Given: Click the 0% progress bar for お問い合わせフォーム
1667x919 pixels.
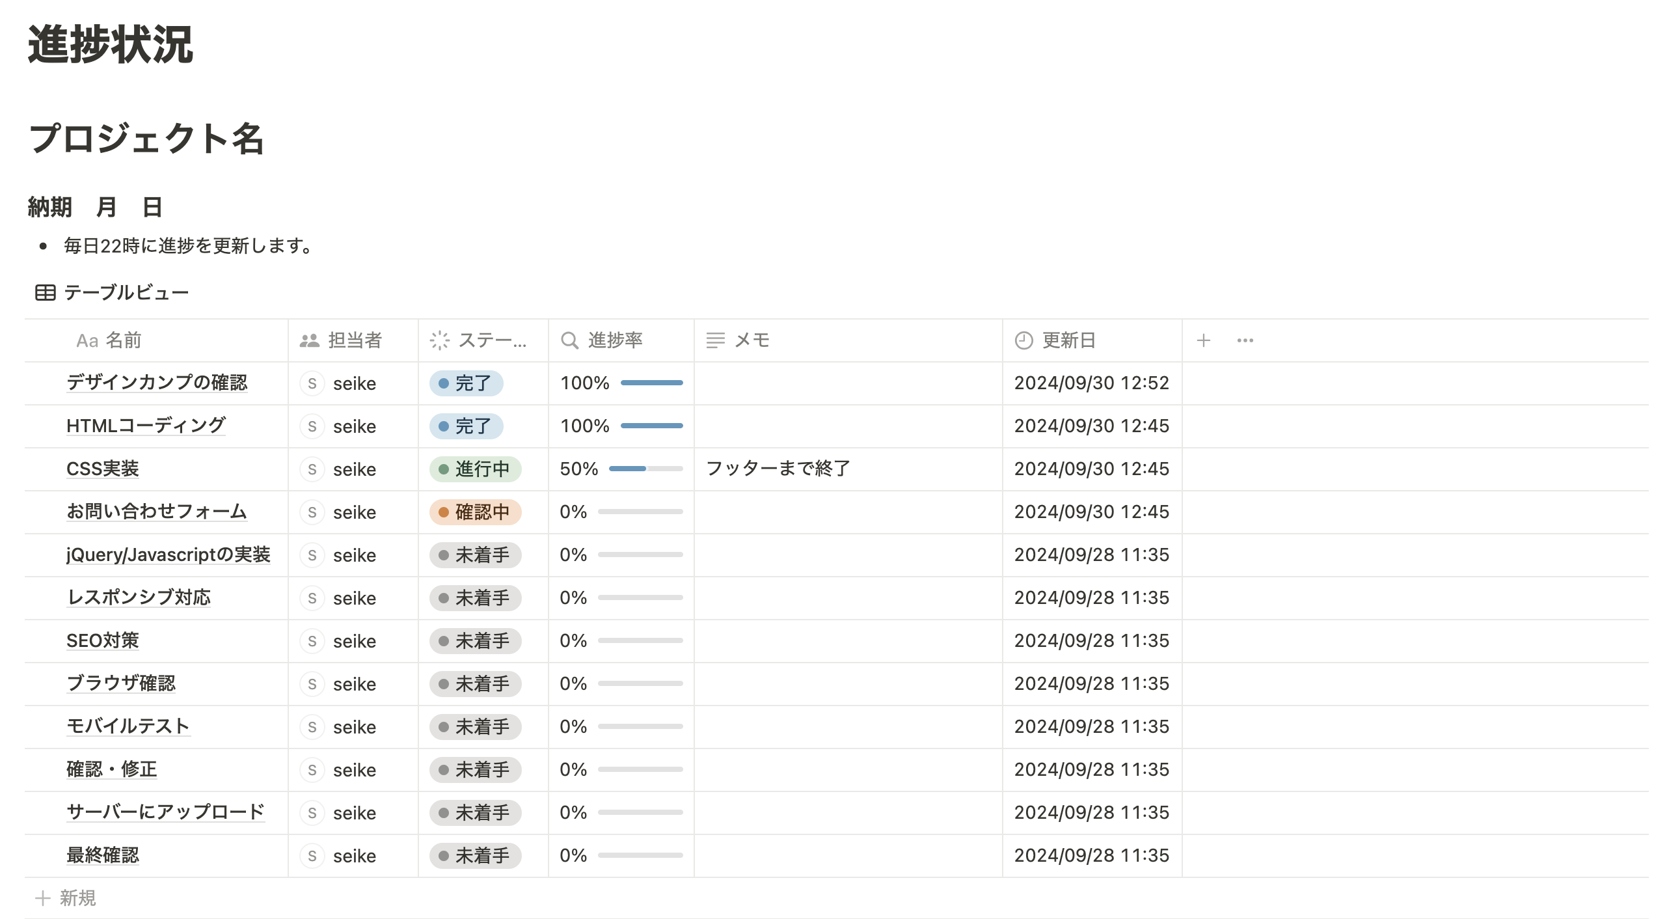Looking at the screenshot, I should click(640, 512).
